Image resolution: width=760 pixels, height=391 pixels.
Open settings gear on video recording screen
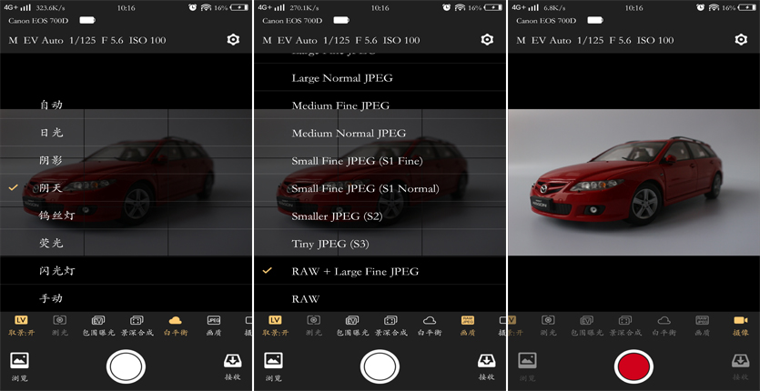(741, 40)
